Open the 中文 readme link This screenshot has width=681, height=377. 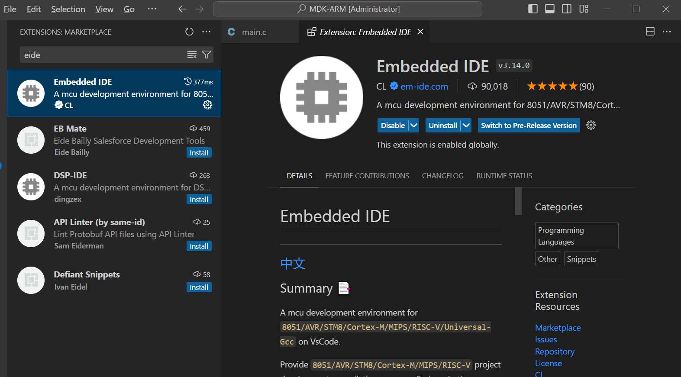293,264
